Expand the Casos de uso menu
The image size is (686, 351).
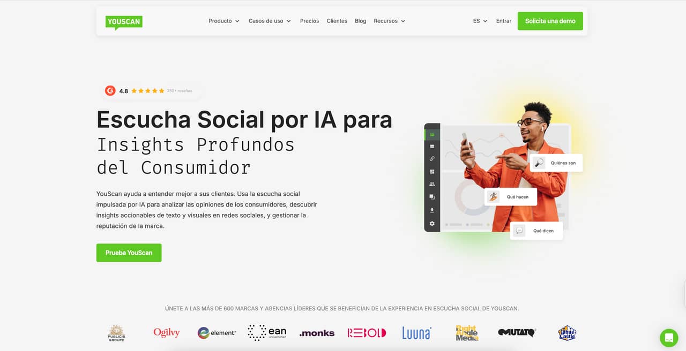coord(270,21)
